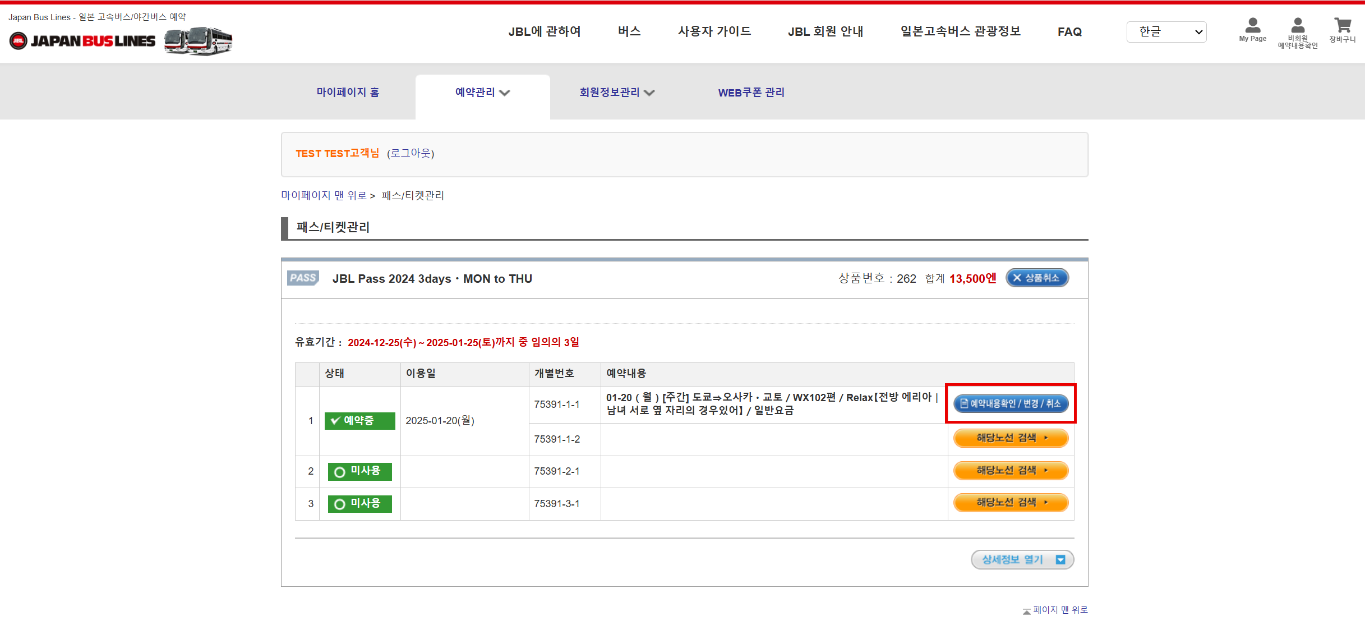Click 페이지 맨 위로 link

coord(1060,610)
